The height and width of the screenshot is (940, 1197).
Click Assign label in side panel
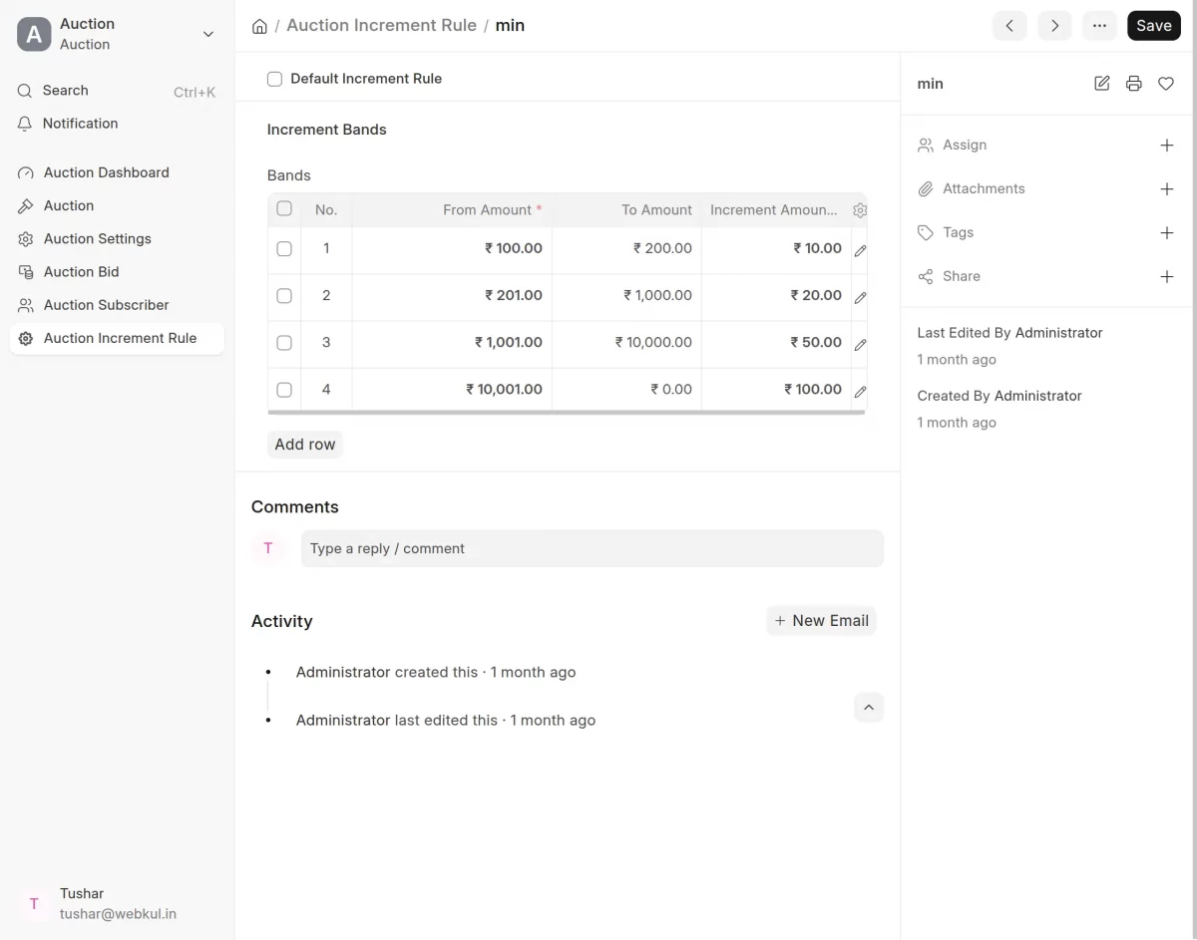965,145
